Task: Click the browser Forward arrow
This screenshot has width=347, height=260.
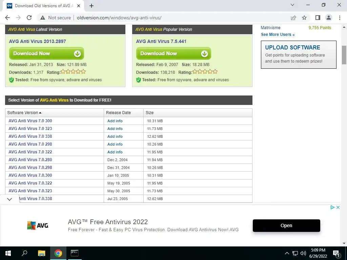Action: coord(18,18)
